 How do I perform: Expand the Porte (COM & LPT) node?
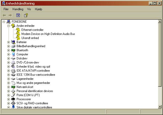pyautogui.click(x=8, y=95)
